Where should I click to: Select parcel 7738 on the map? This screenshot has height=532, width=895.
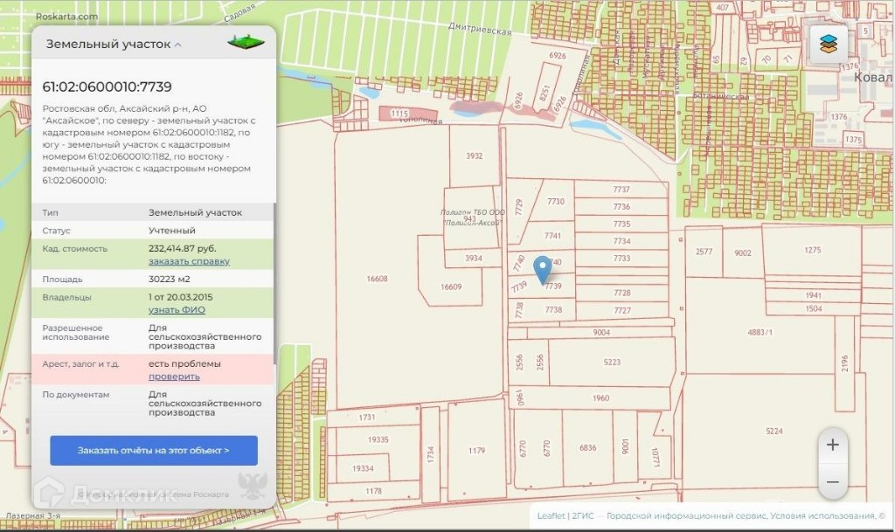point(553,309)
